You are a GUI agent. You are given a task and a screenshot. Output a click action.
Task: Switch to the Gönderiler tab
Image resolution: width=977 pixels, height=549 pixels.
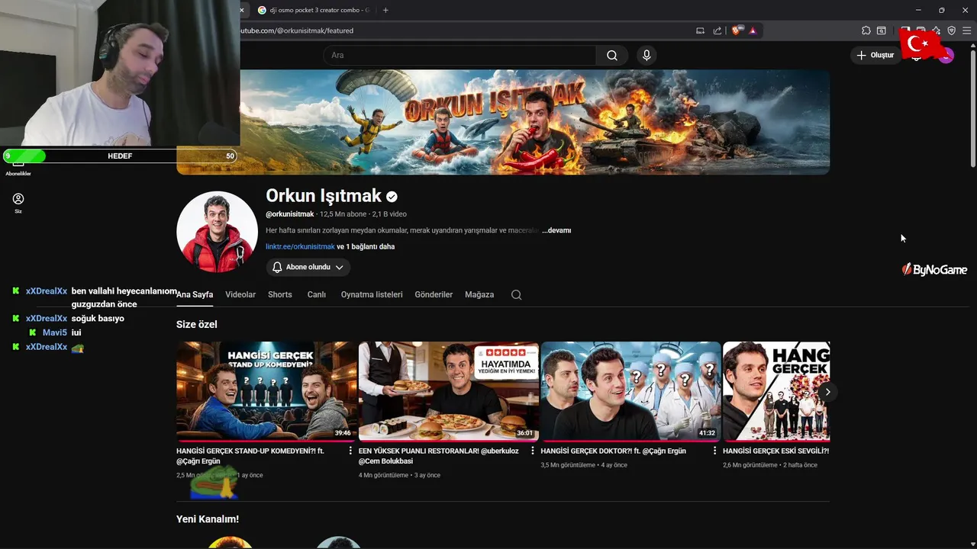[434, 294]
